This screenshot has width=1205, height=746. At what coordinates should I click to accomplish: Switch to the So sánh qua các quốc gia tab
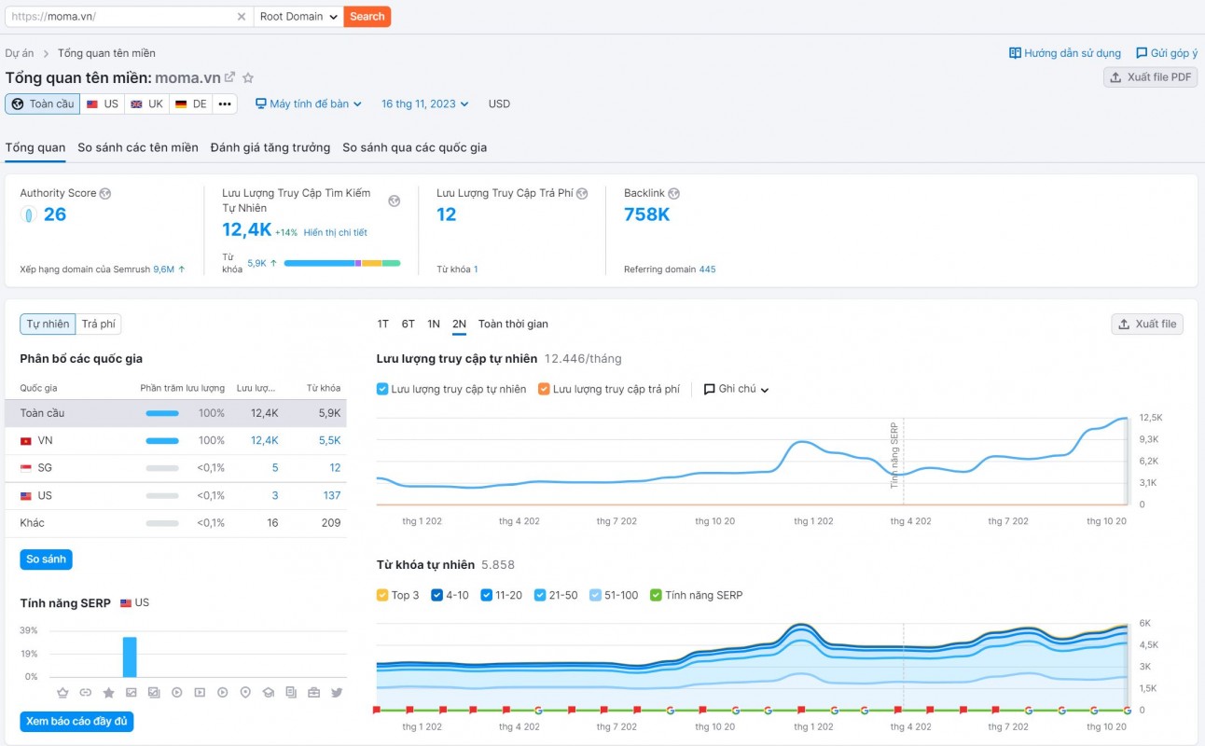click(414, 147)
